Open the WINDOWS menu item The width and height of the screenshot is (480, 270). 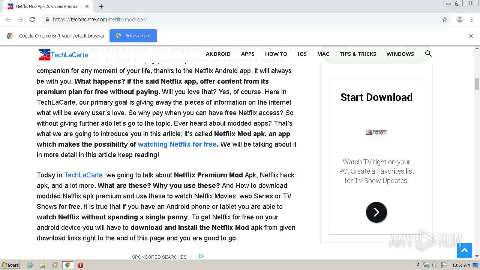pyautogui.click(x=400, y=54)
